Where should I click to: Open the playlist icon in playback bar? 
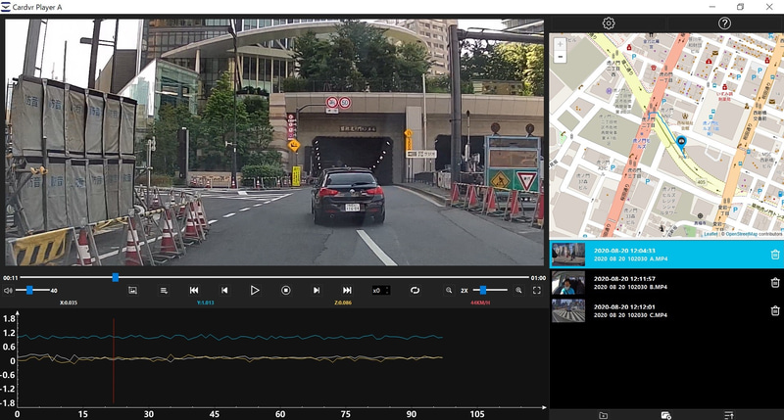[x=164, y=290]
